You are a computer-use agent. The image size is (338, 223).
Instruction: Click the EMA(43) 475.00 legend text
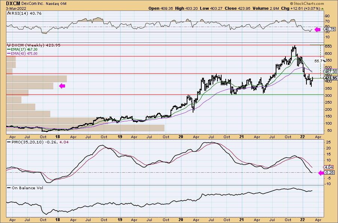[x=24, y=53]
